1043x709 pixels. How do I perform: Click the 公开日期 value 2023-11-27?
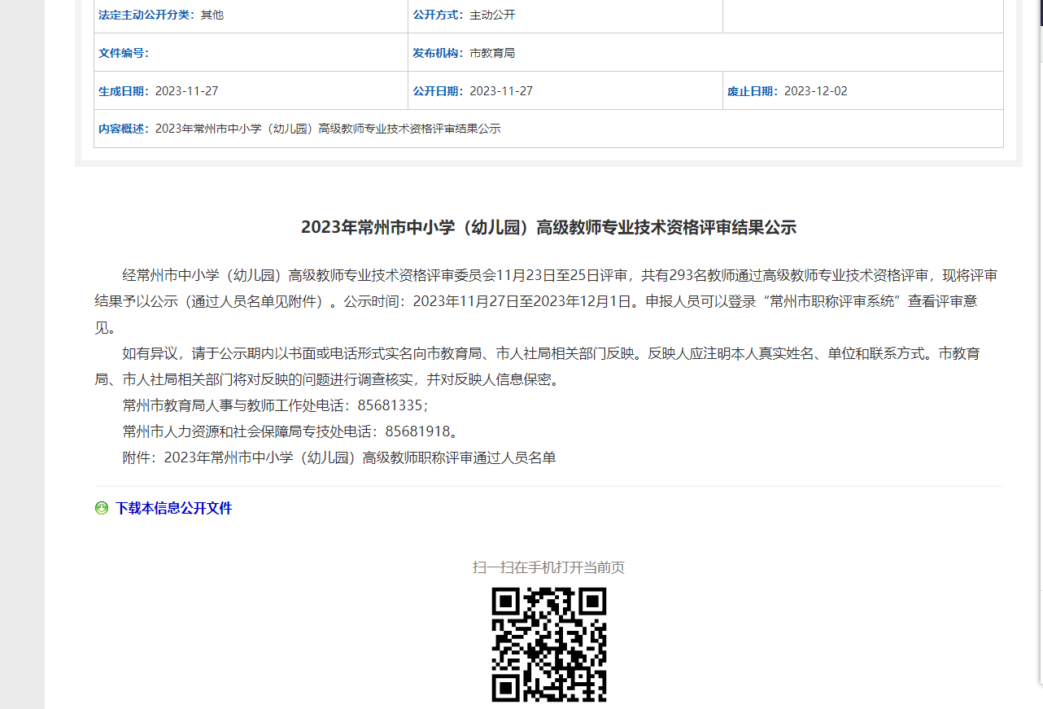coord(501,91)
